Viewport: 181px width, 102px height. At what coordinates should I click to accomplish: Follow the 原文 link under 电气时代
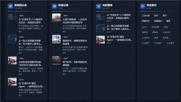point(64,74)
